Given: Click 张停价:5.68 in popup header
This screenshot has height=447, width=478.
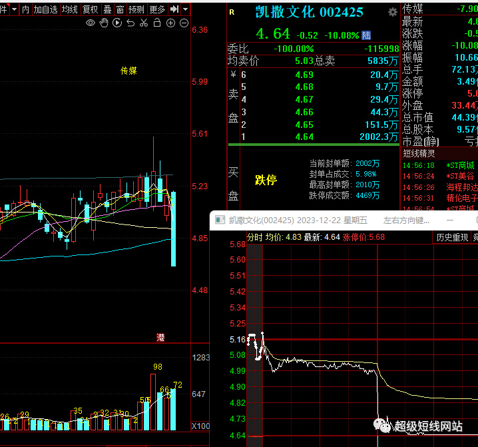Looking at the screenshot, I should pyautogui.click(x=363, y=237).
